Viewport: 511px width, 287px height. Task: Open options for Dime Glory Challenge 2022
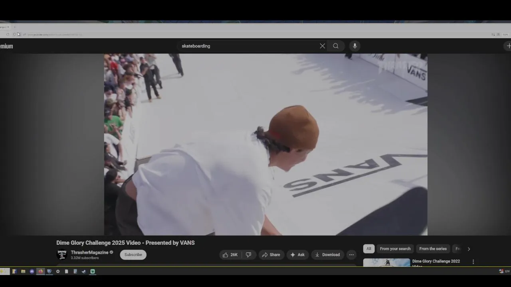(x=473, y=262)
